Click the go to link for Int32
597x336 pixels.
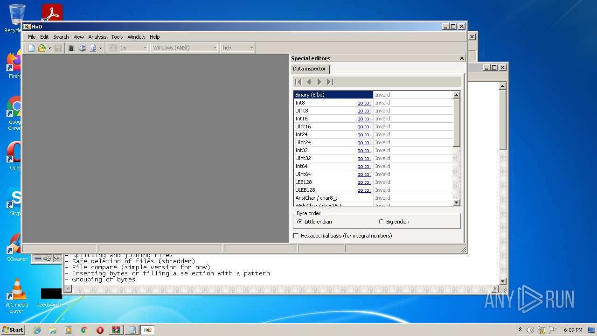click(364, 150)
